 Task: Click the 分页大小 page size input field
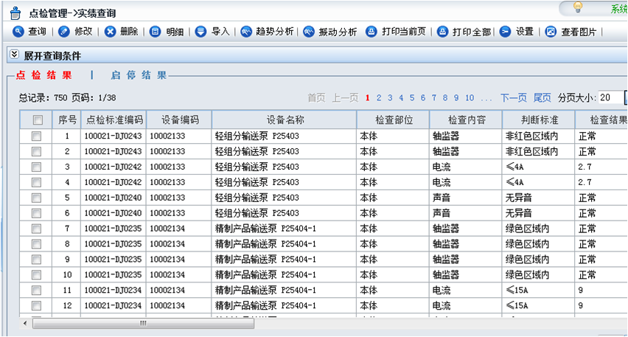(609, 97)
